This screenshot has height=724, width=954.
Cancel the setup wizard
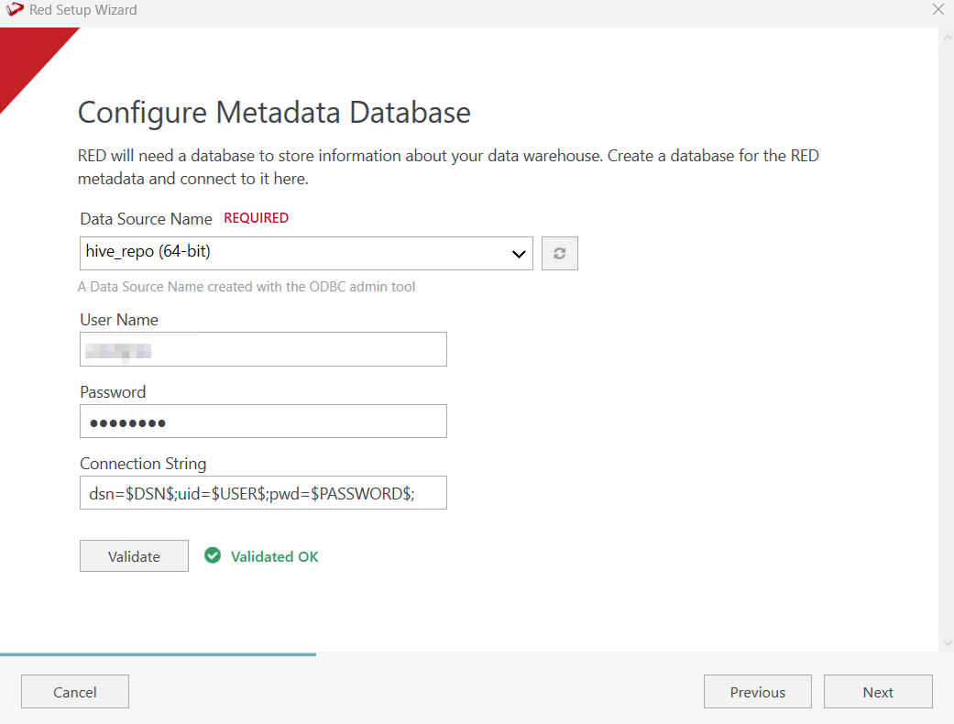coord(75,692)
